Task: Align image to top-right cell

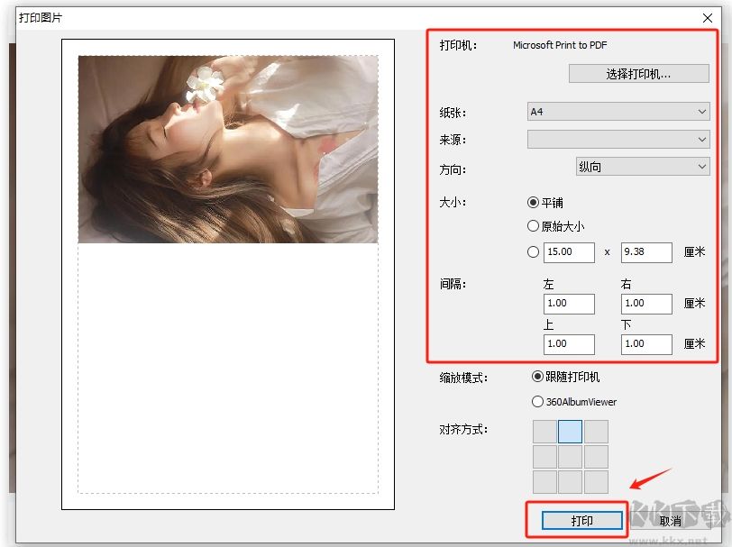Action: (x=596, y=432)
